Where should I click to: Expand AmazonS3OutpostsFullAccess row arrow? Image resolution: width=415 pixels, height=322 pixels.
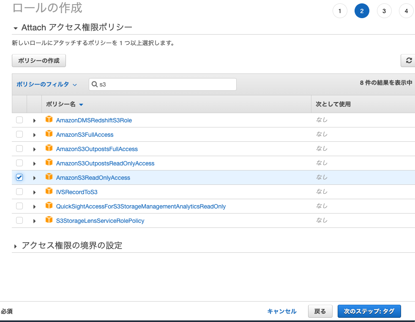(x=34, y=149)
